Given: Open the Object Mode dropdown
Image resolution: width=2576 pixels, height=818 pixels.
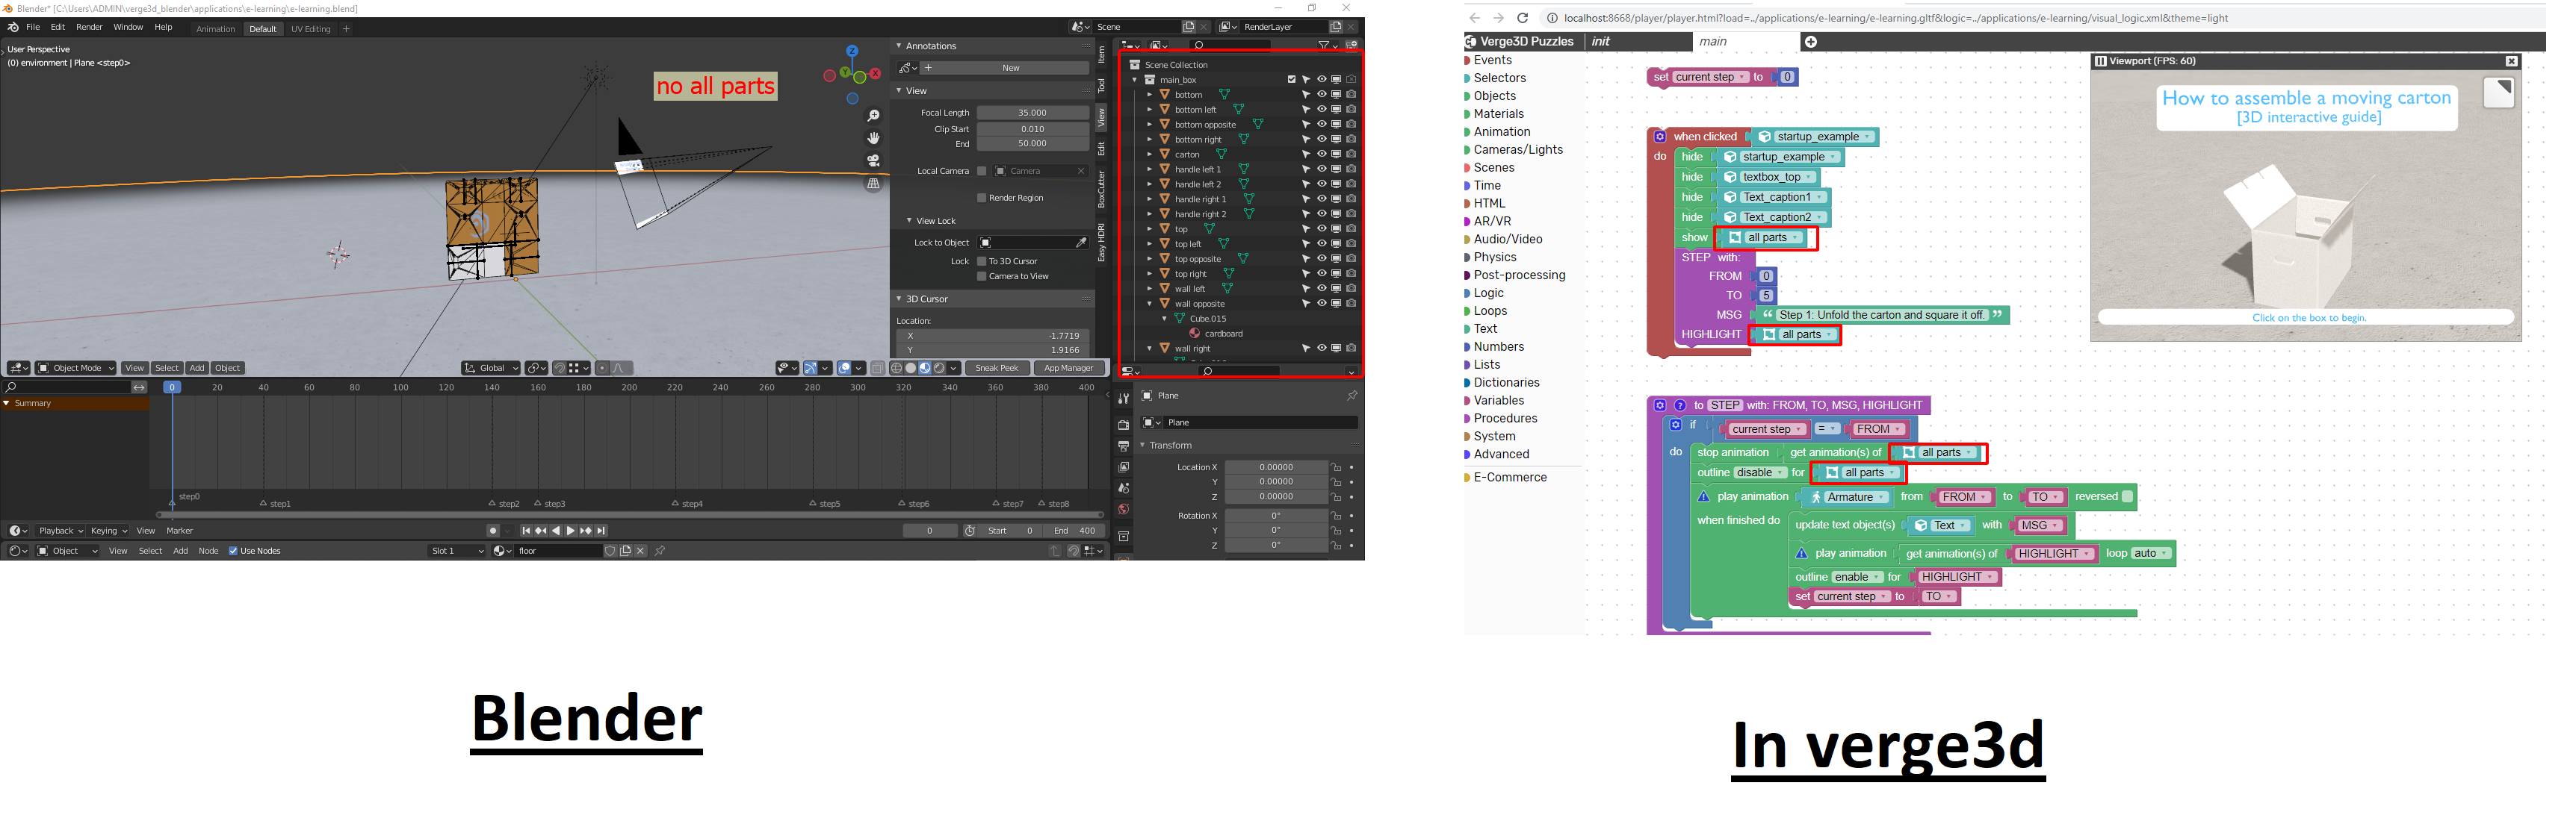Looking at the screenshot, I should coord(76,369).
